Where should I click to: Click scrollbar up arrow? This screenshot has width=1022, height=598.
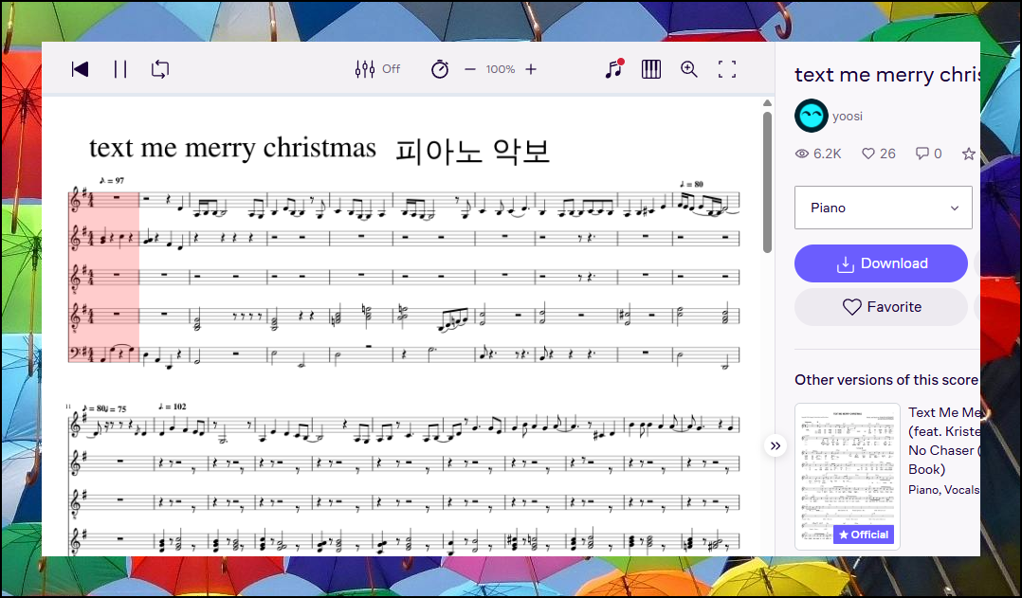tap(767, 103)
